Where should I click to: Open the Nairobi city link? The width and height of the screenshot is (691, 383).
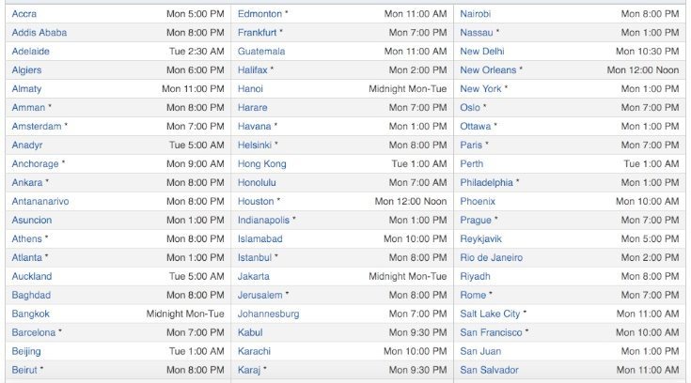pyautogui.click(x=475, y=14)
